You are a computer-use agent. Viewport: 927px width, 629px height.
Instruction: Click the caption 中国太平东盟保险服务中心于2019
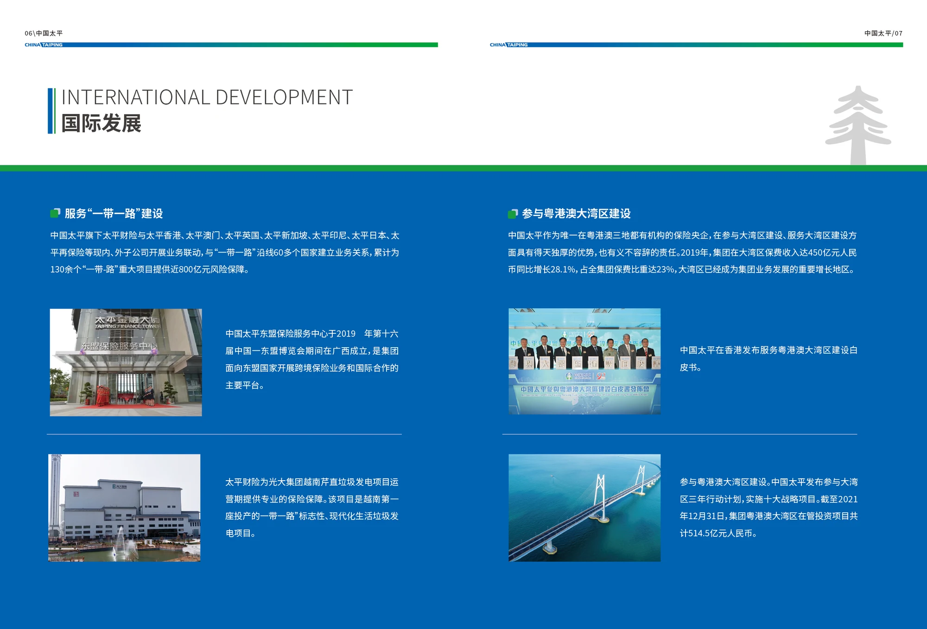pyautogui.click(x=312, y=359)
